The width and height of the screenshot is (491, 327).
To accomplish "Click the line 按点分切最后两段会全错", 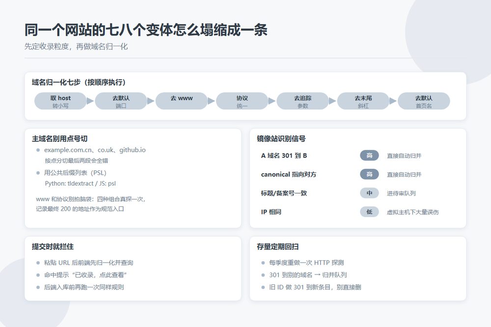I will tap(77, 161).
